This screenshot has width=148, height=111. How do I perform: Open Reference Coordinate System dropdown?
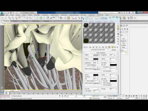click(56, 18)
